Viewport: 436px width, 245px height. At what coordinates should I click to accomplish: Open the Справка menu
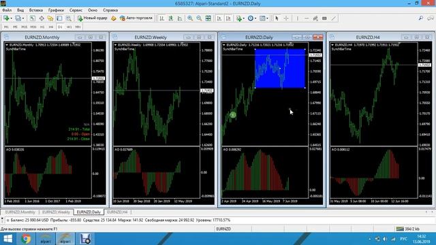110,10
